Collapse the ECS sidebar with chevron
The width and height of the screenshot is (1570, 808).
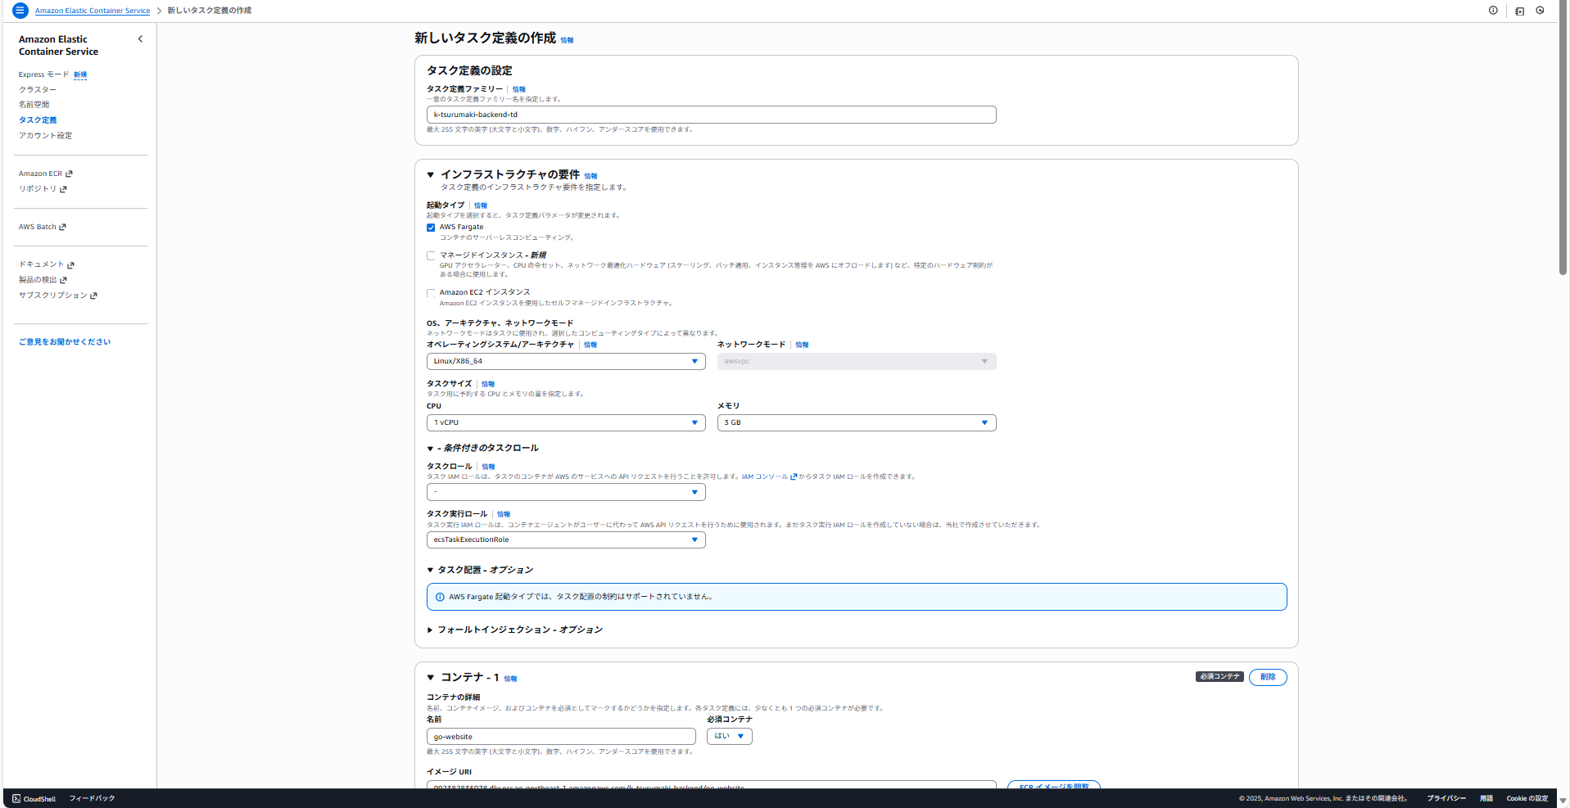pos(140,39)
